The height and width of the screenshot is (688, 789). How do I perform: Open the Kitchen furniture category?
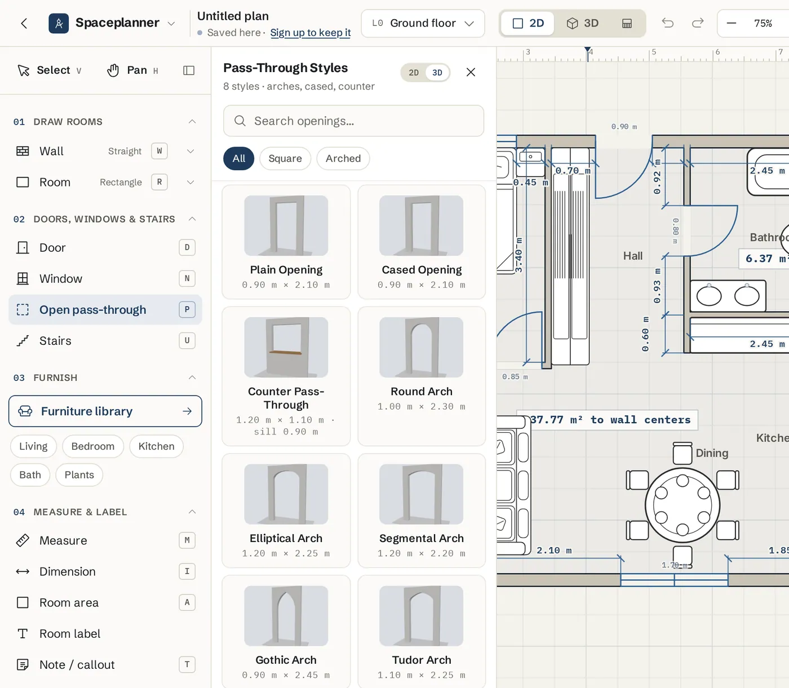(x=156, y=446)
